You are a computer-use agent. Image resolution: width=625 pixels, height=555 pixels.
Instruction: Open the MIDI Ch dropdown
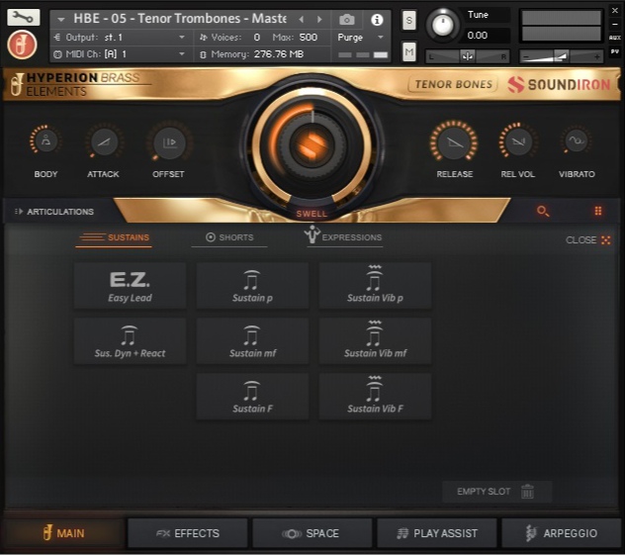pos(121,53)
